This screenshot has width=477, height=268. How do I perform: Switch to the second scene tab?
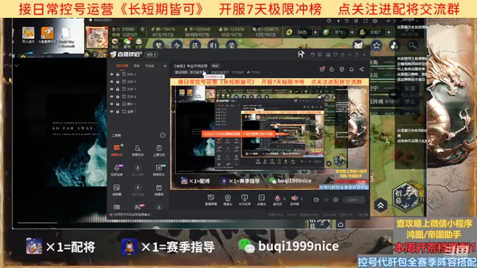click(137, 66)
